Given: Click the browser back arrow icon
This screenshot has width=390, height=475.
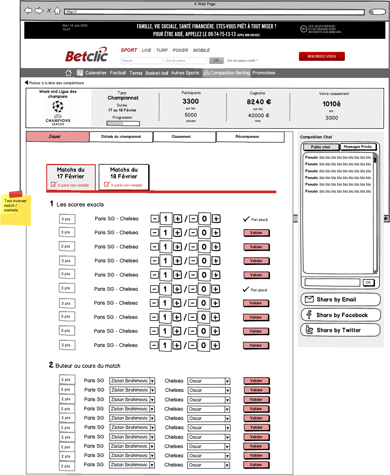Looking at the screenshot, I should tap(28, 11).
